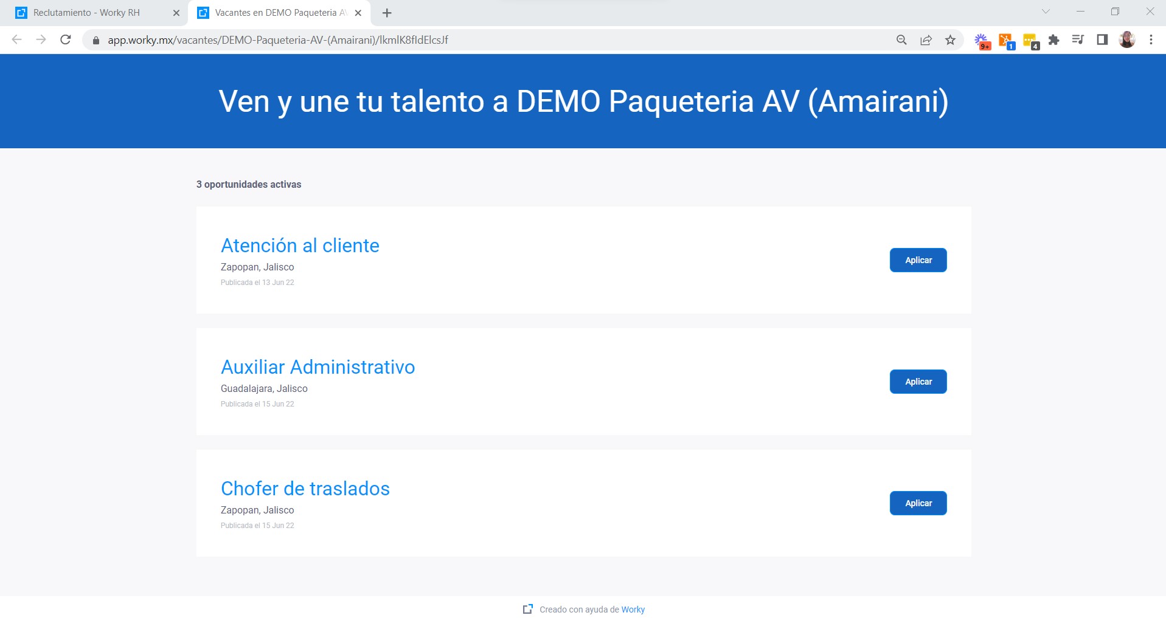Image resolution: width=1166 pixels, height=618 pixels.
Task: Open extension with 9+ badge
Action: [x=982, y=41]
